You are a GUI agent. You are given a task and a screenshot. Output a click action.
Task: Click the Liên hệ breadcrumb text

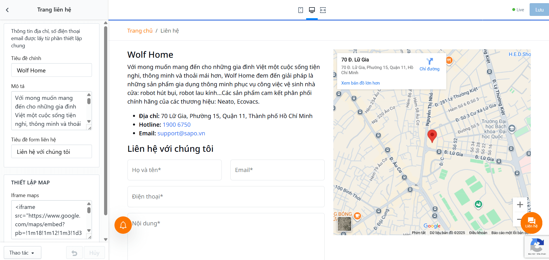[170, 31]
